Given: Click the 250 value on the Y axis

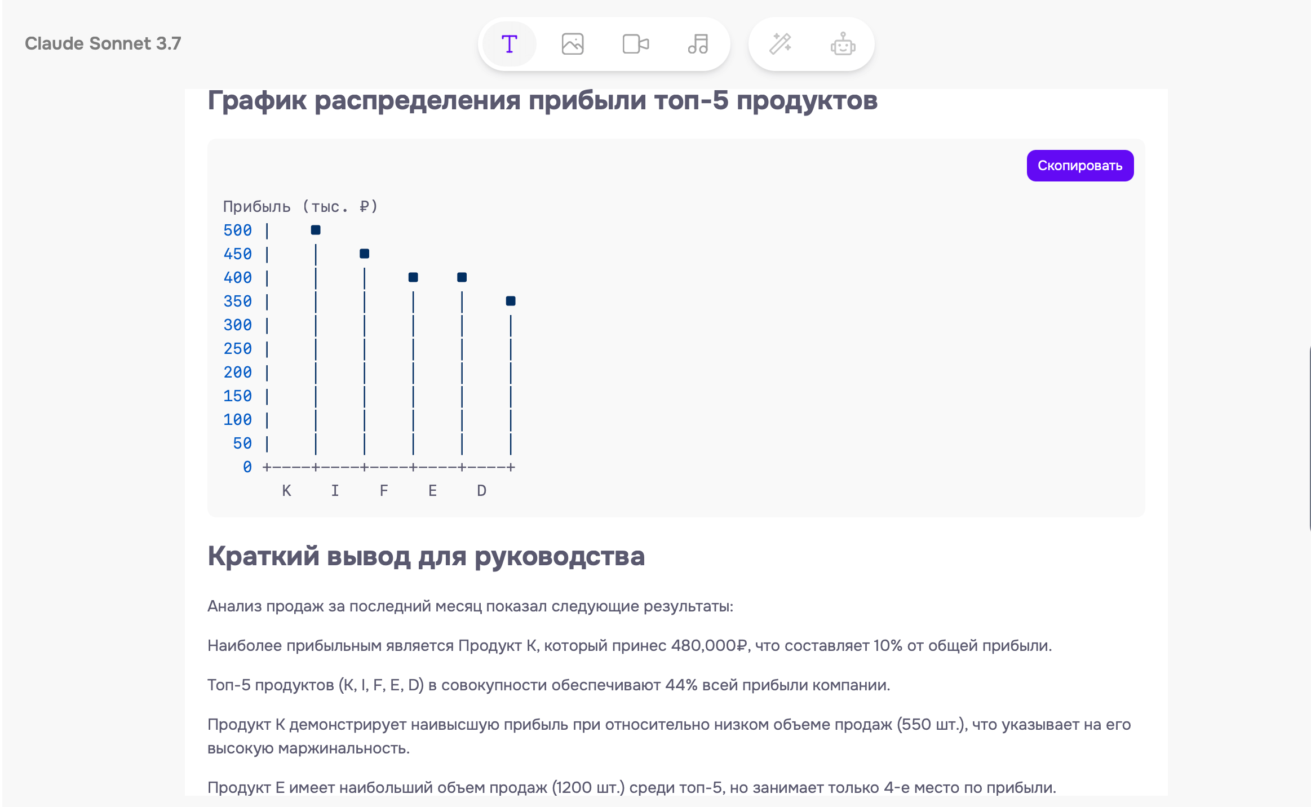Looking at the screenshot, I should tap(237, 349).
